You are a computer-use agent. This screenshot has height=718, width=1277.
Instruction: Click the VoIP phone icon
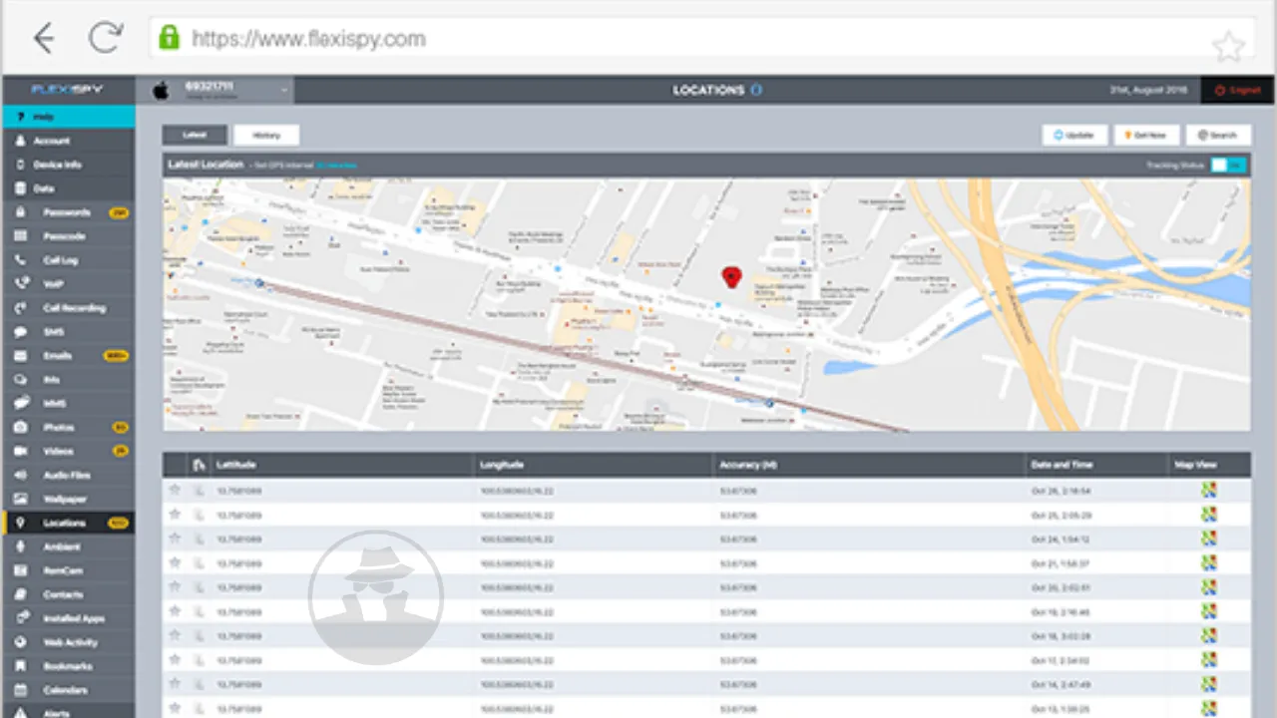21,284
